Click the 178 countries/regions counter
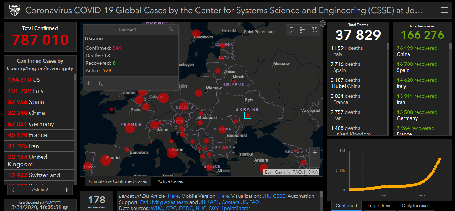 97,200
